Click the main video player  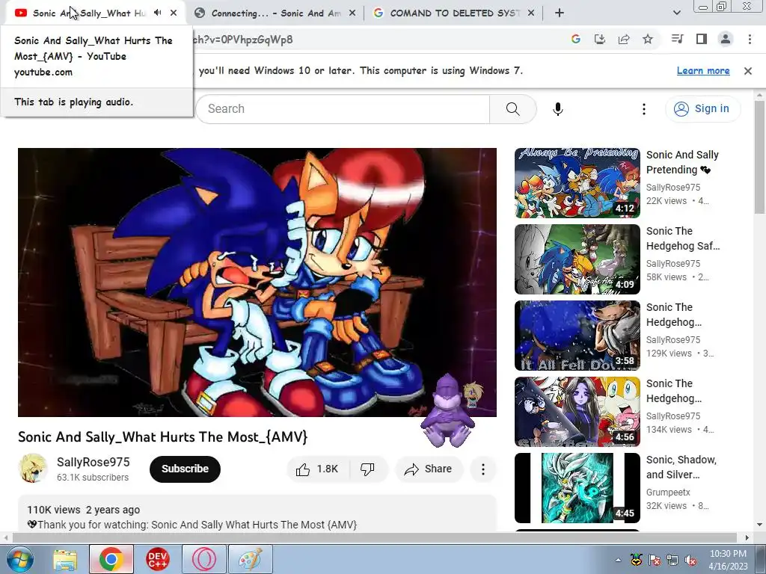click(x=257, y=282)
